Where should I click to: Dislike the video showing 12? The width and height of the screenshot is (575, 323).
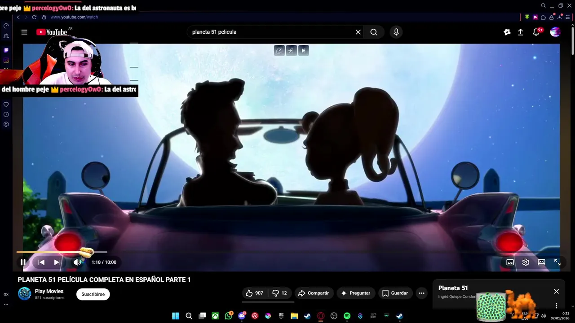pyautogui.click(x=279, y=293)
